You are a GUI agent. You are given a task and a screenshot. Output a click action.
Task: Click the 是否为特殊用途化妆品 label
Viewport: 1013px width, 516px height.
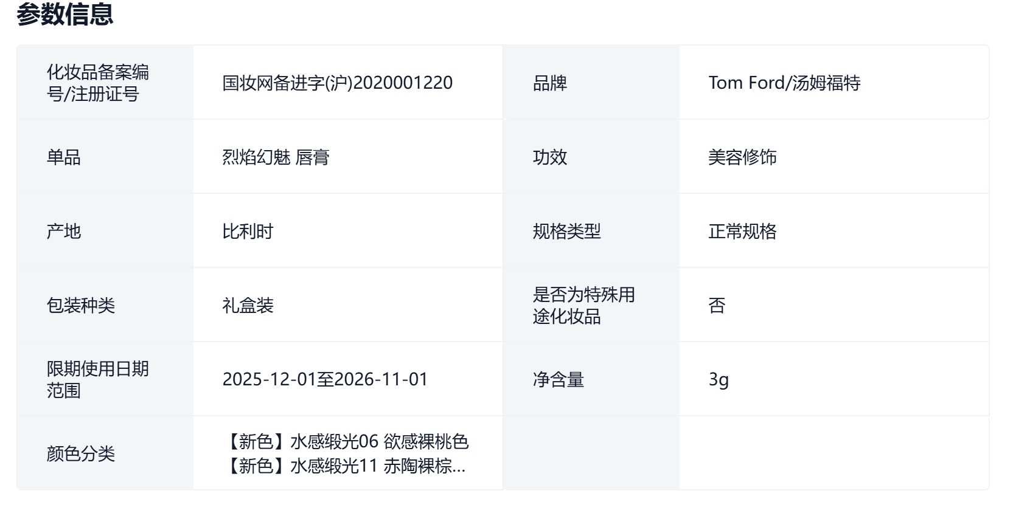(x=583, y=306)
